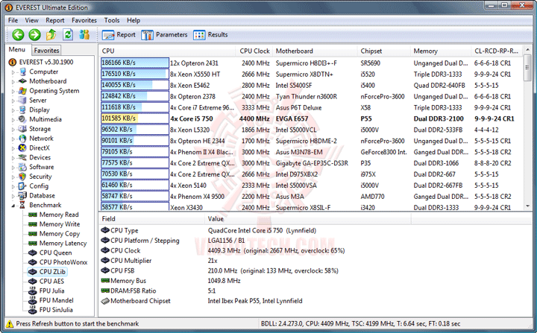Sort by the Motherboard column header
Screen dimensions: 537x333
(x=315, y=51)
